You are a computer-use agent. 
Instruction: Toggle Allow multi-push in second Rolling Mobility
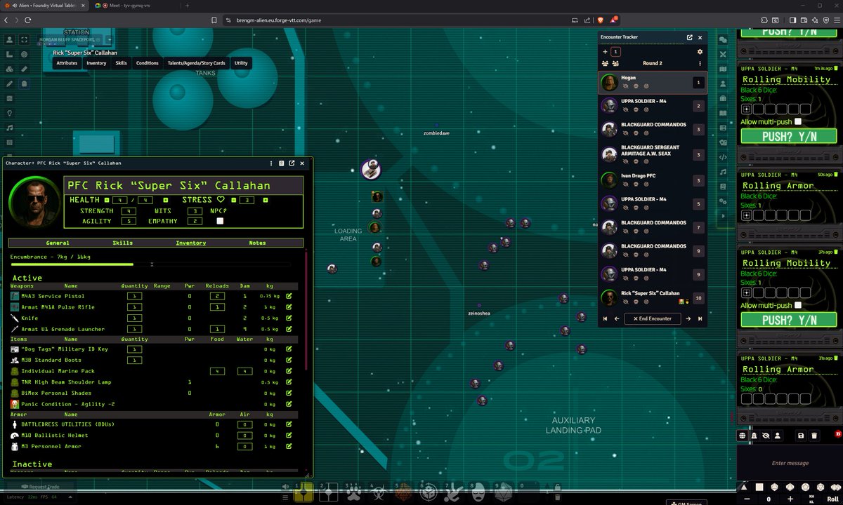pos(797,306)
